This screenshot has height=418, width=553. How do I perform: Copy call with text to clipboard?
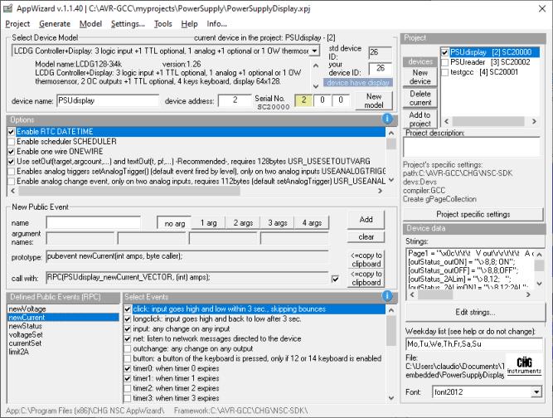pyautogui.click(x=366, y=279)
